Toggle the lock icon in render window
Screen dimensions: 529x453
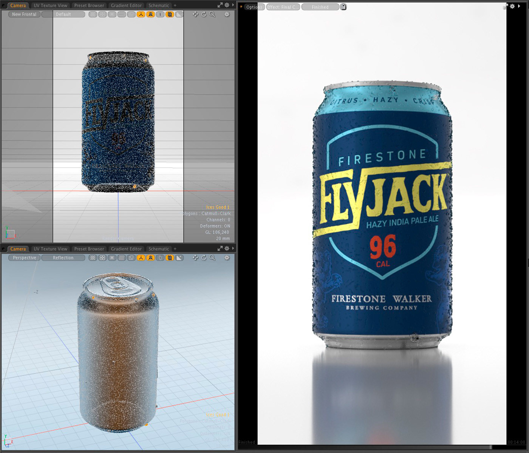[343, 7]
